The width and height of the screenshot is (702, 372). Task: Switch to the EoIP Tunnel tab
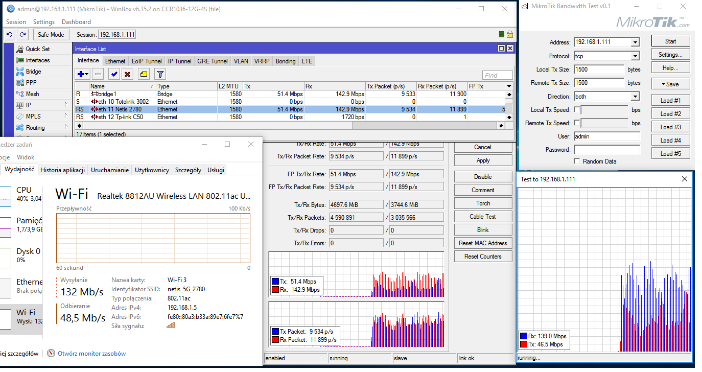(x=146, y=61)
